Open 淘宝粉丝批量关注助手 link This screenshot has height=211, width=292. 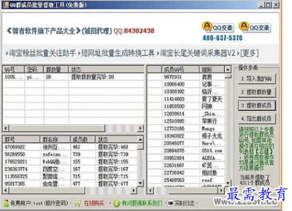(x=42, y=53)
